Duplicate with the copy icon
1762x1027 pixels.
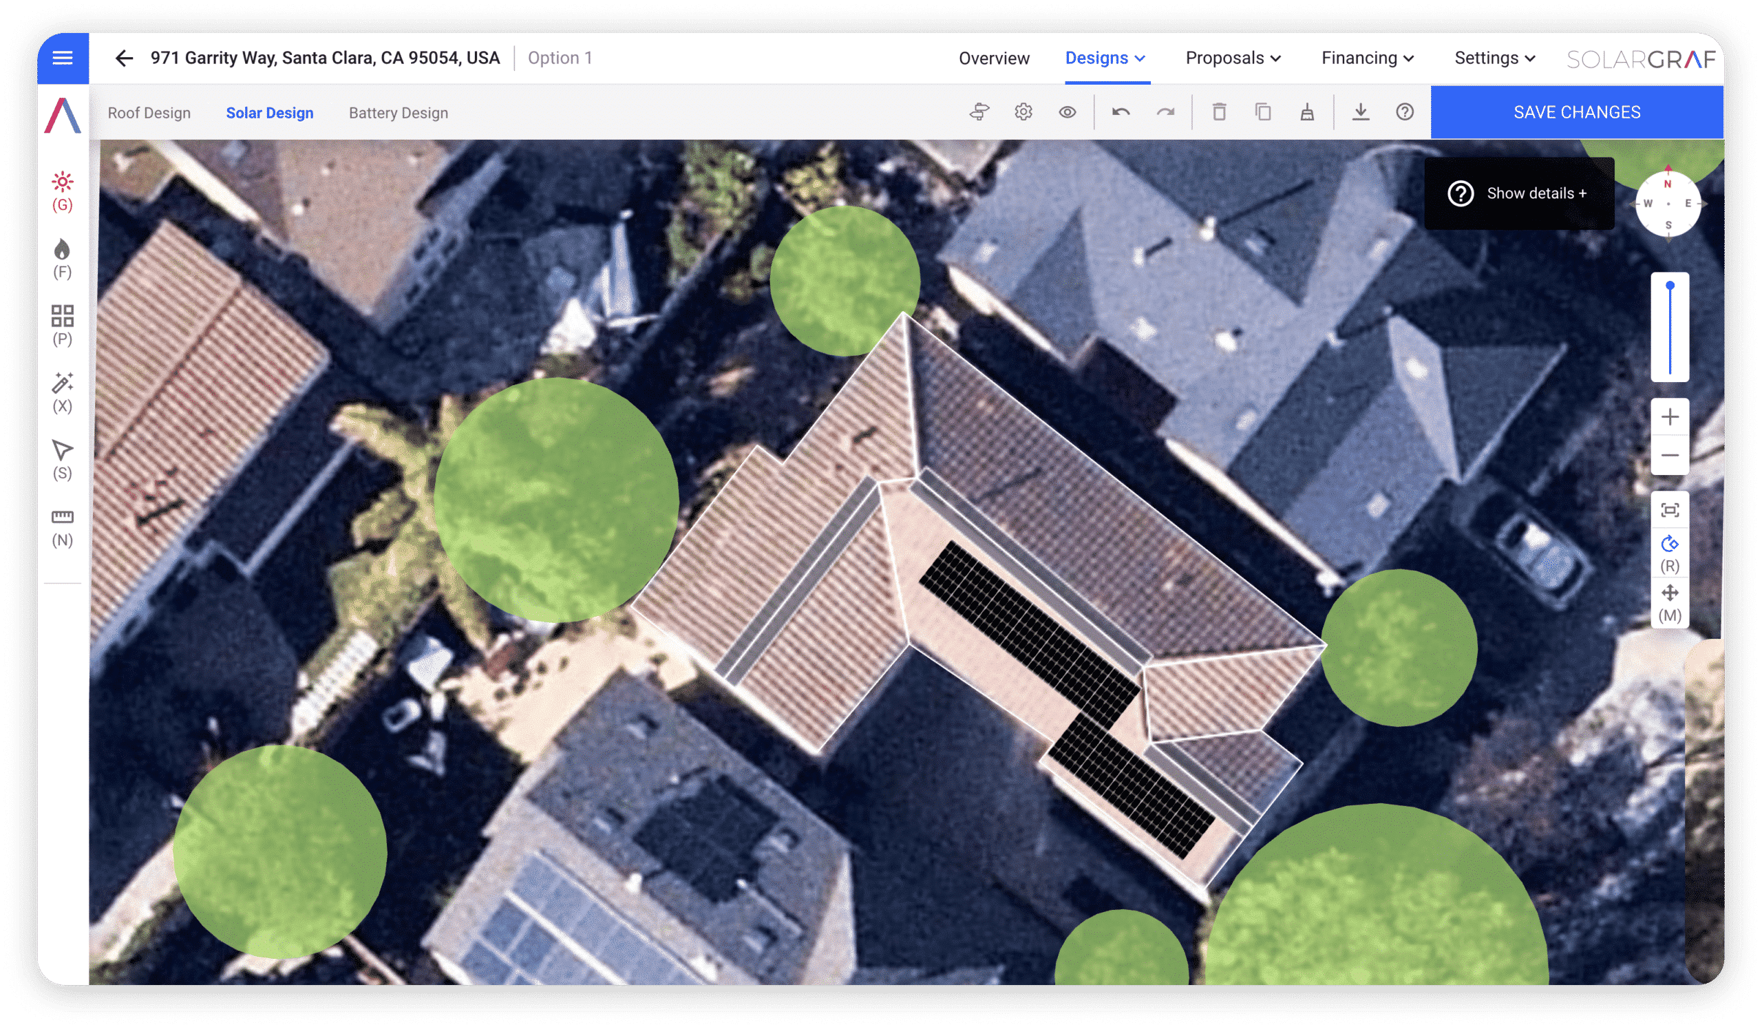1263,112
